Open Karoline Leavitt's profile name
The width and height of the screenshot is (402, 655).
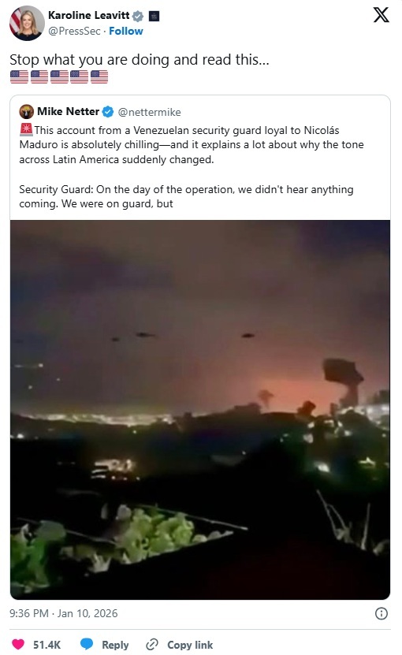[88, 16]
